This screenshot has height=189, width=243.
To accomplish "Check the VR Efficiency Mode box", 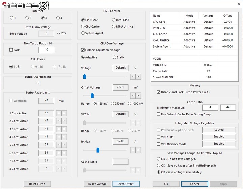I will click(x=159, y=144).
